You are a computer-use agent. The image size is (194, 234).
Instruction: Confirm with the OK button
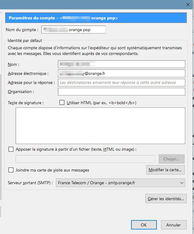(x=144, y=225)
